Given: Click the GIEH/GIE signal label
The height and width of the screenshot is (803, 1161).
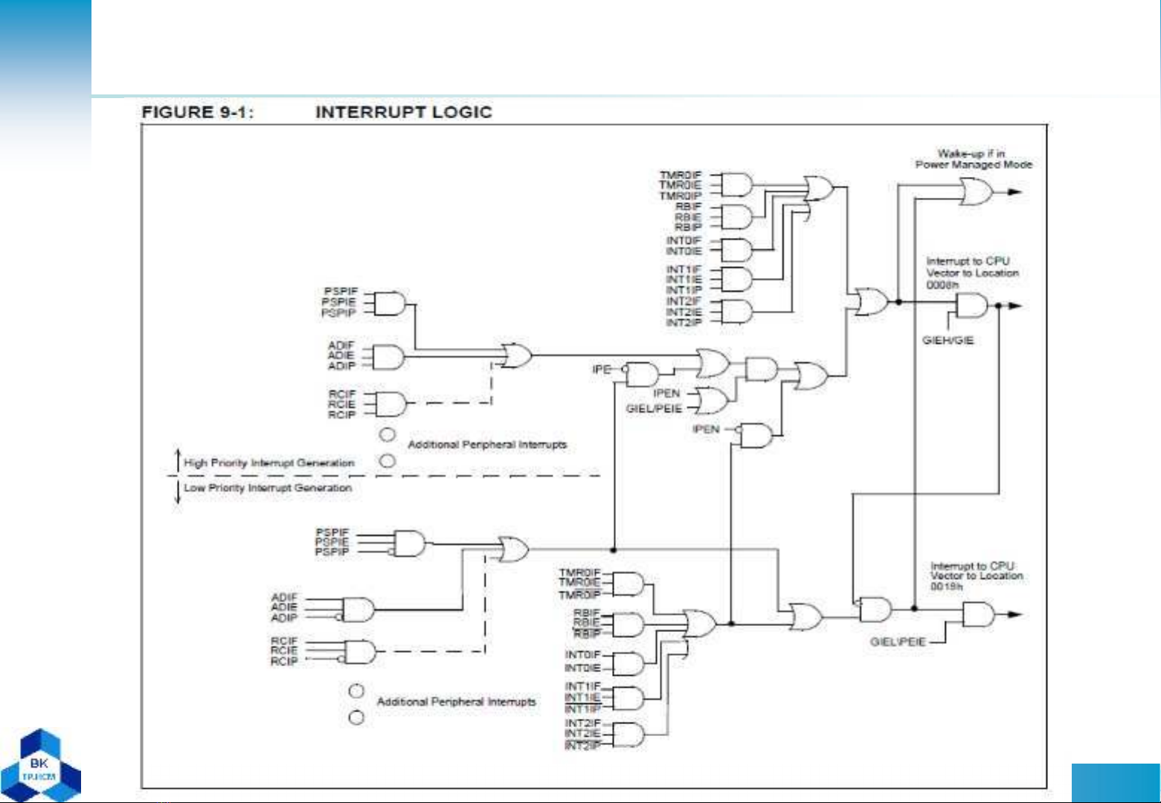Looking at the screenshot, I should click(x=948, y=340).
